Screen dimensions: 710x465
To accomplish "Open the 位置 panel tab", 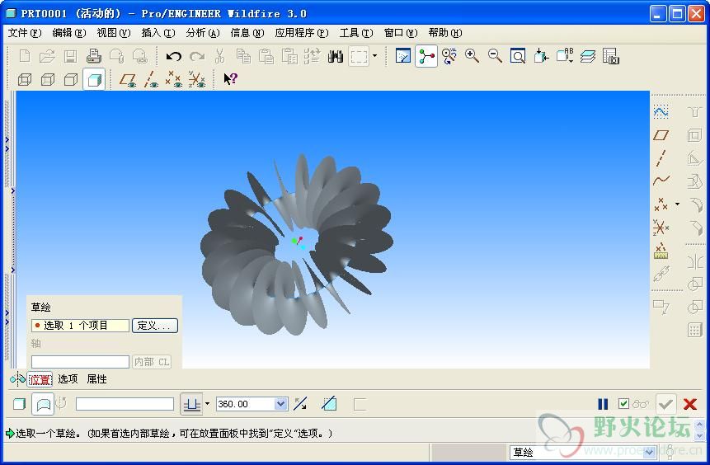I will point(40,379).
